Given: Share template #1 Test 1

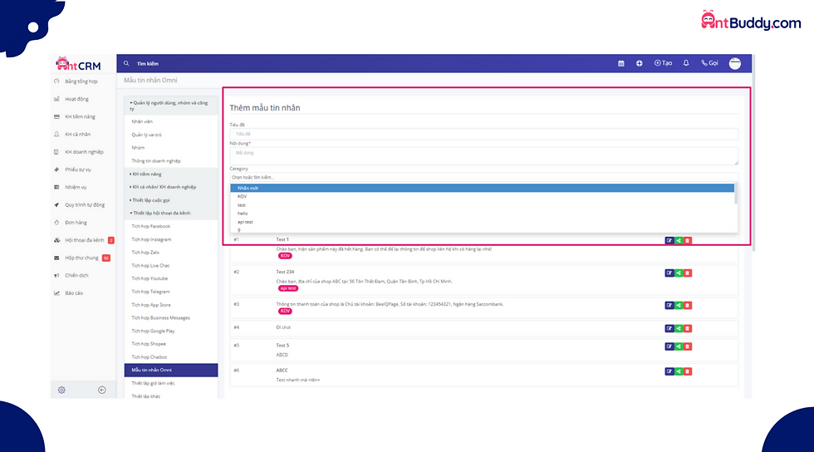Looking at the screenshot, I should [x=679, y=241].
